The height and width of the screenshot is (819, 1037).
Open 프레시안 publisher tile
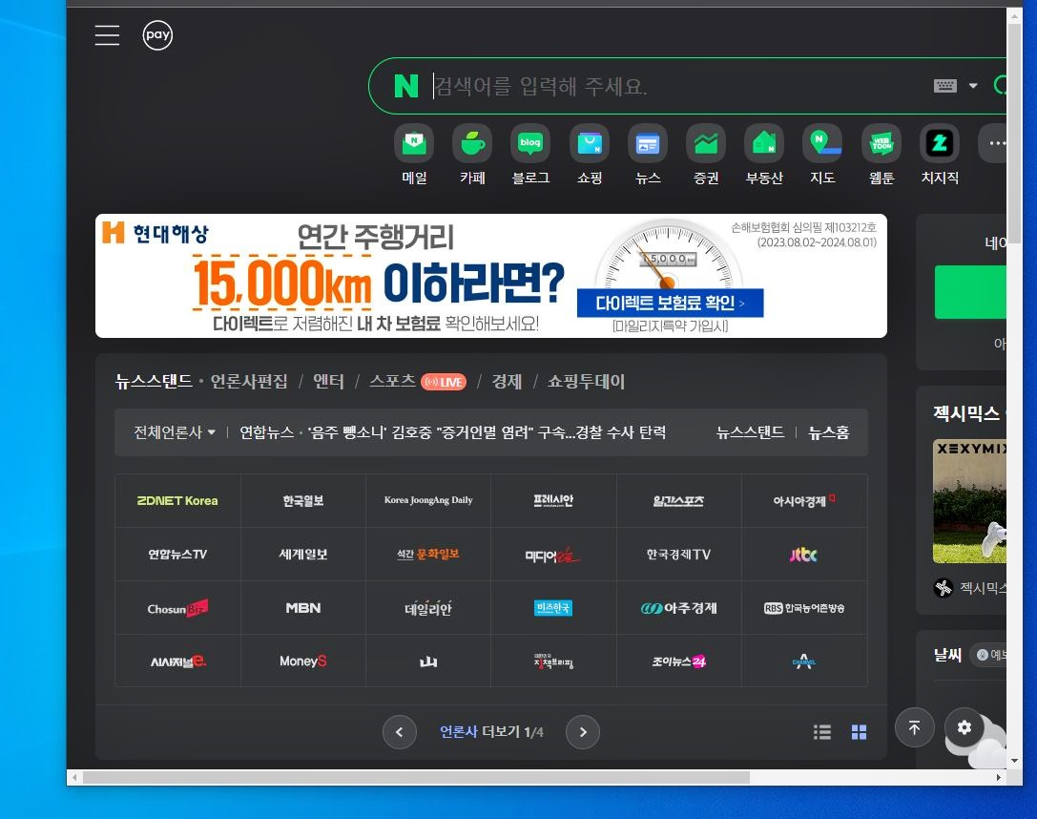pos(553,501)
